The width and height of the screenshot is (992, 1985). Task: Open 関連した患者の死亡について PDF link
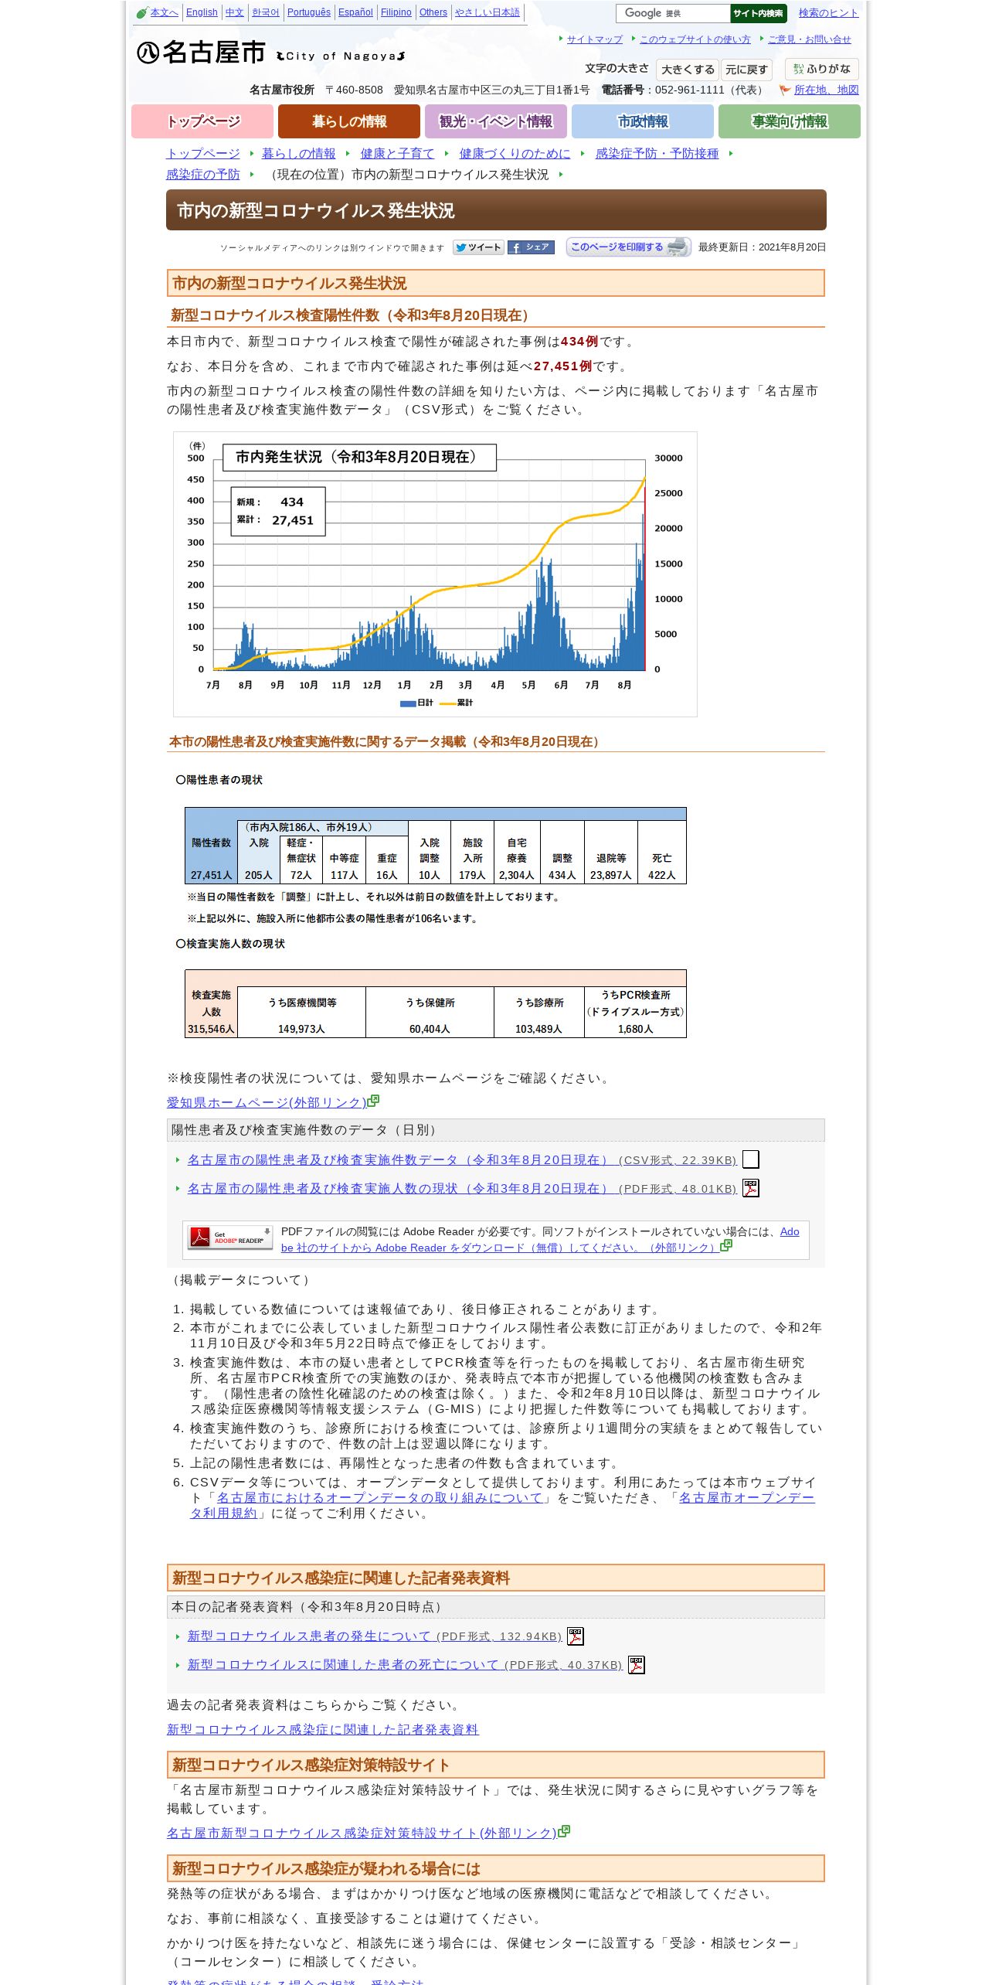click(405, 1665)
